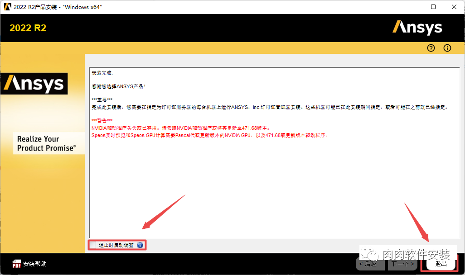465x275 pixels.
Task: Open the 安装帮助 link
Action: tap(35, 264)
